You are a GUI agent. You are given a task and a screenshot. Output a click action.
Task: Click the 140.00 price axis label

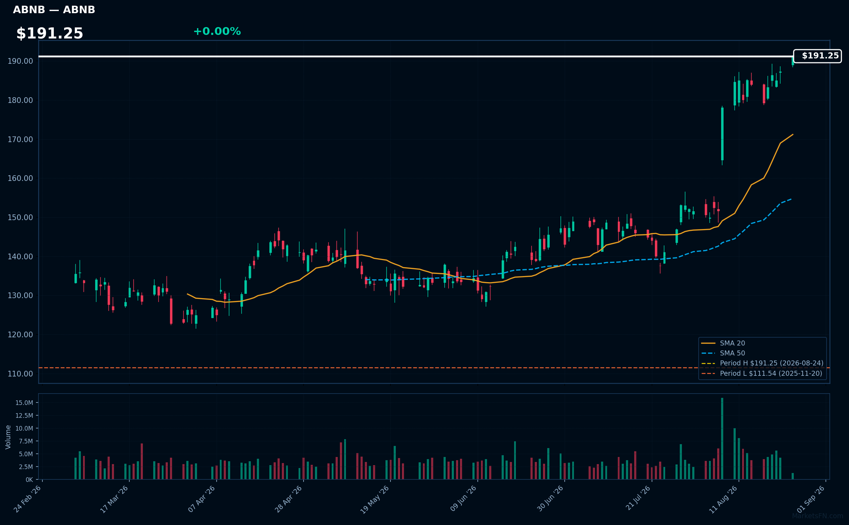[20, 257]
